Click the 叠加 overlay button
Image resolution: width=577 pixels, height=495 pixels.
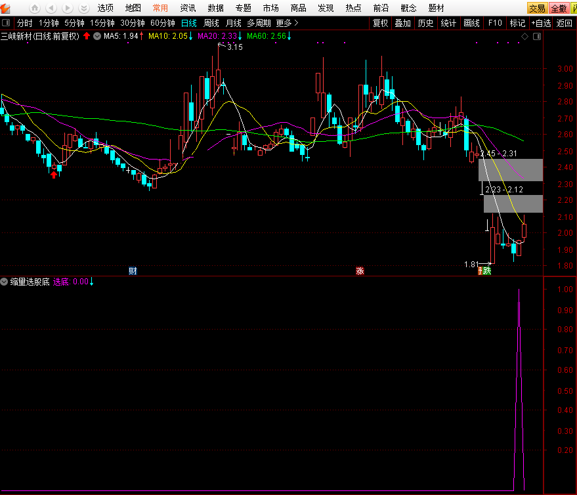coord(402,23)
